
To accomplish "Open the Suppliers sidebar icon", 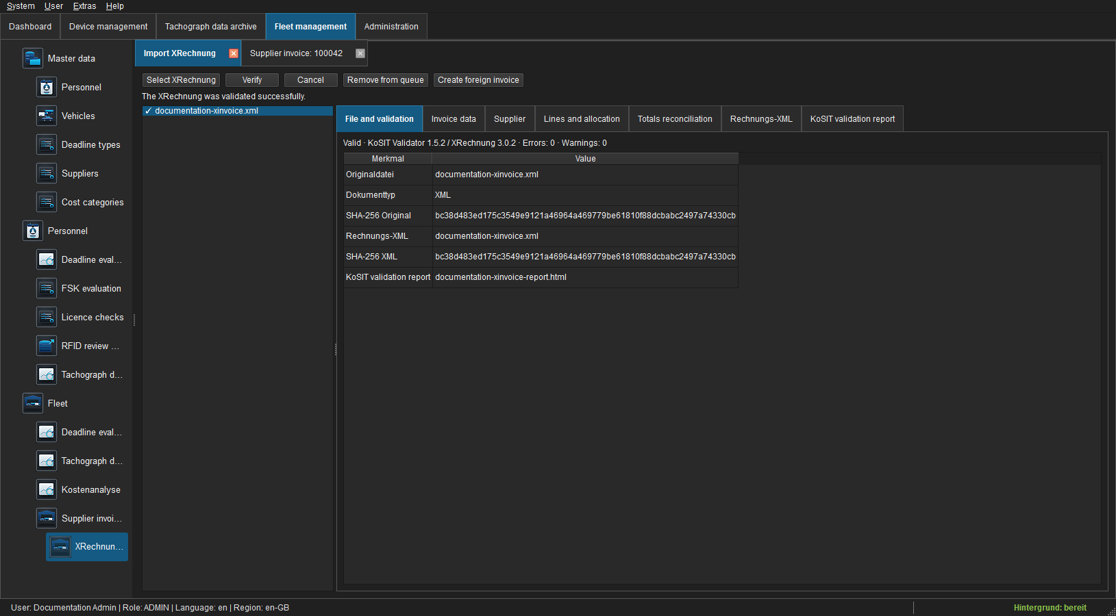I will (47, 173).
